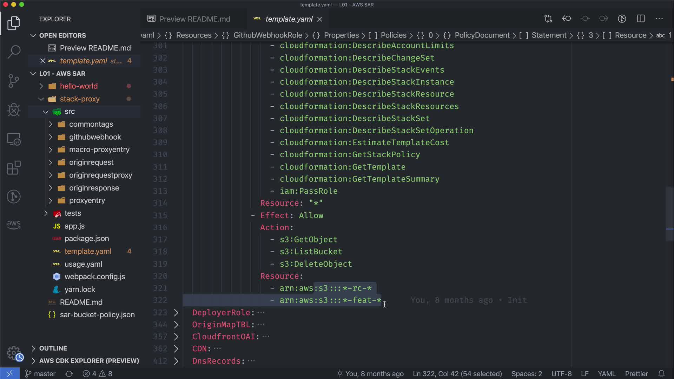Expand the hello-world folder
The height and width of the screenshot is (379, 674).
coord(78,86)
